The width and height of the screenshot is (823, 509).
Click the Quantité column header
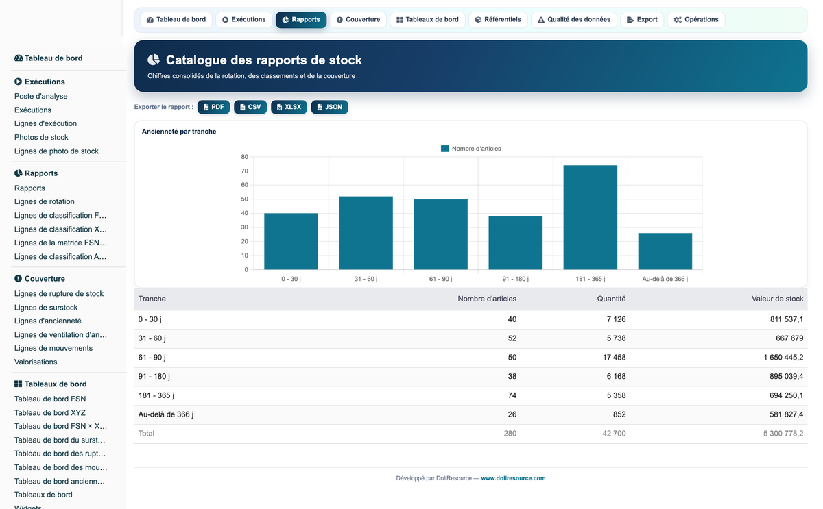click(610, 299)
